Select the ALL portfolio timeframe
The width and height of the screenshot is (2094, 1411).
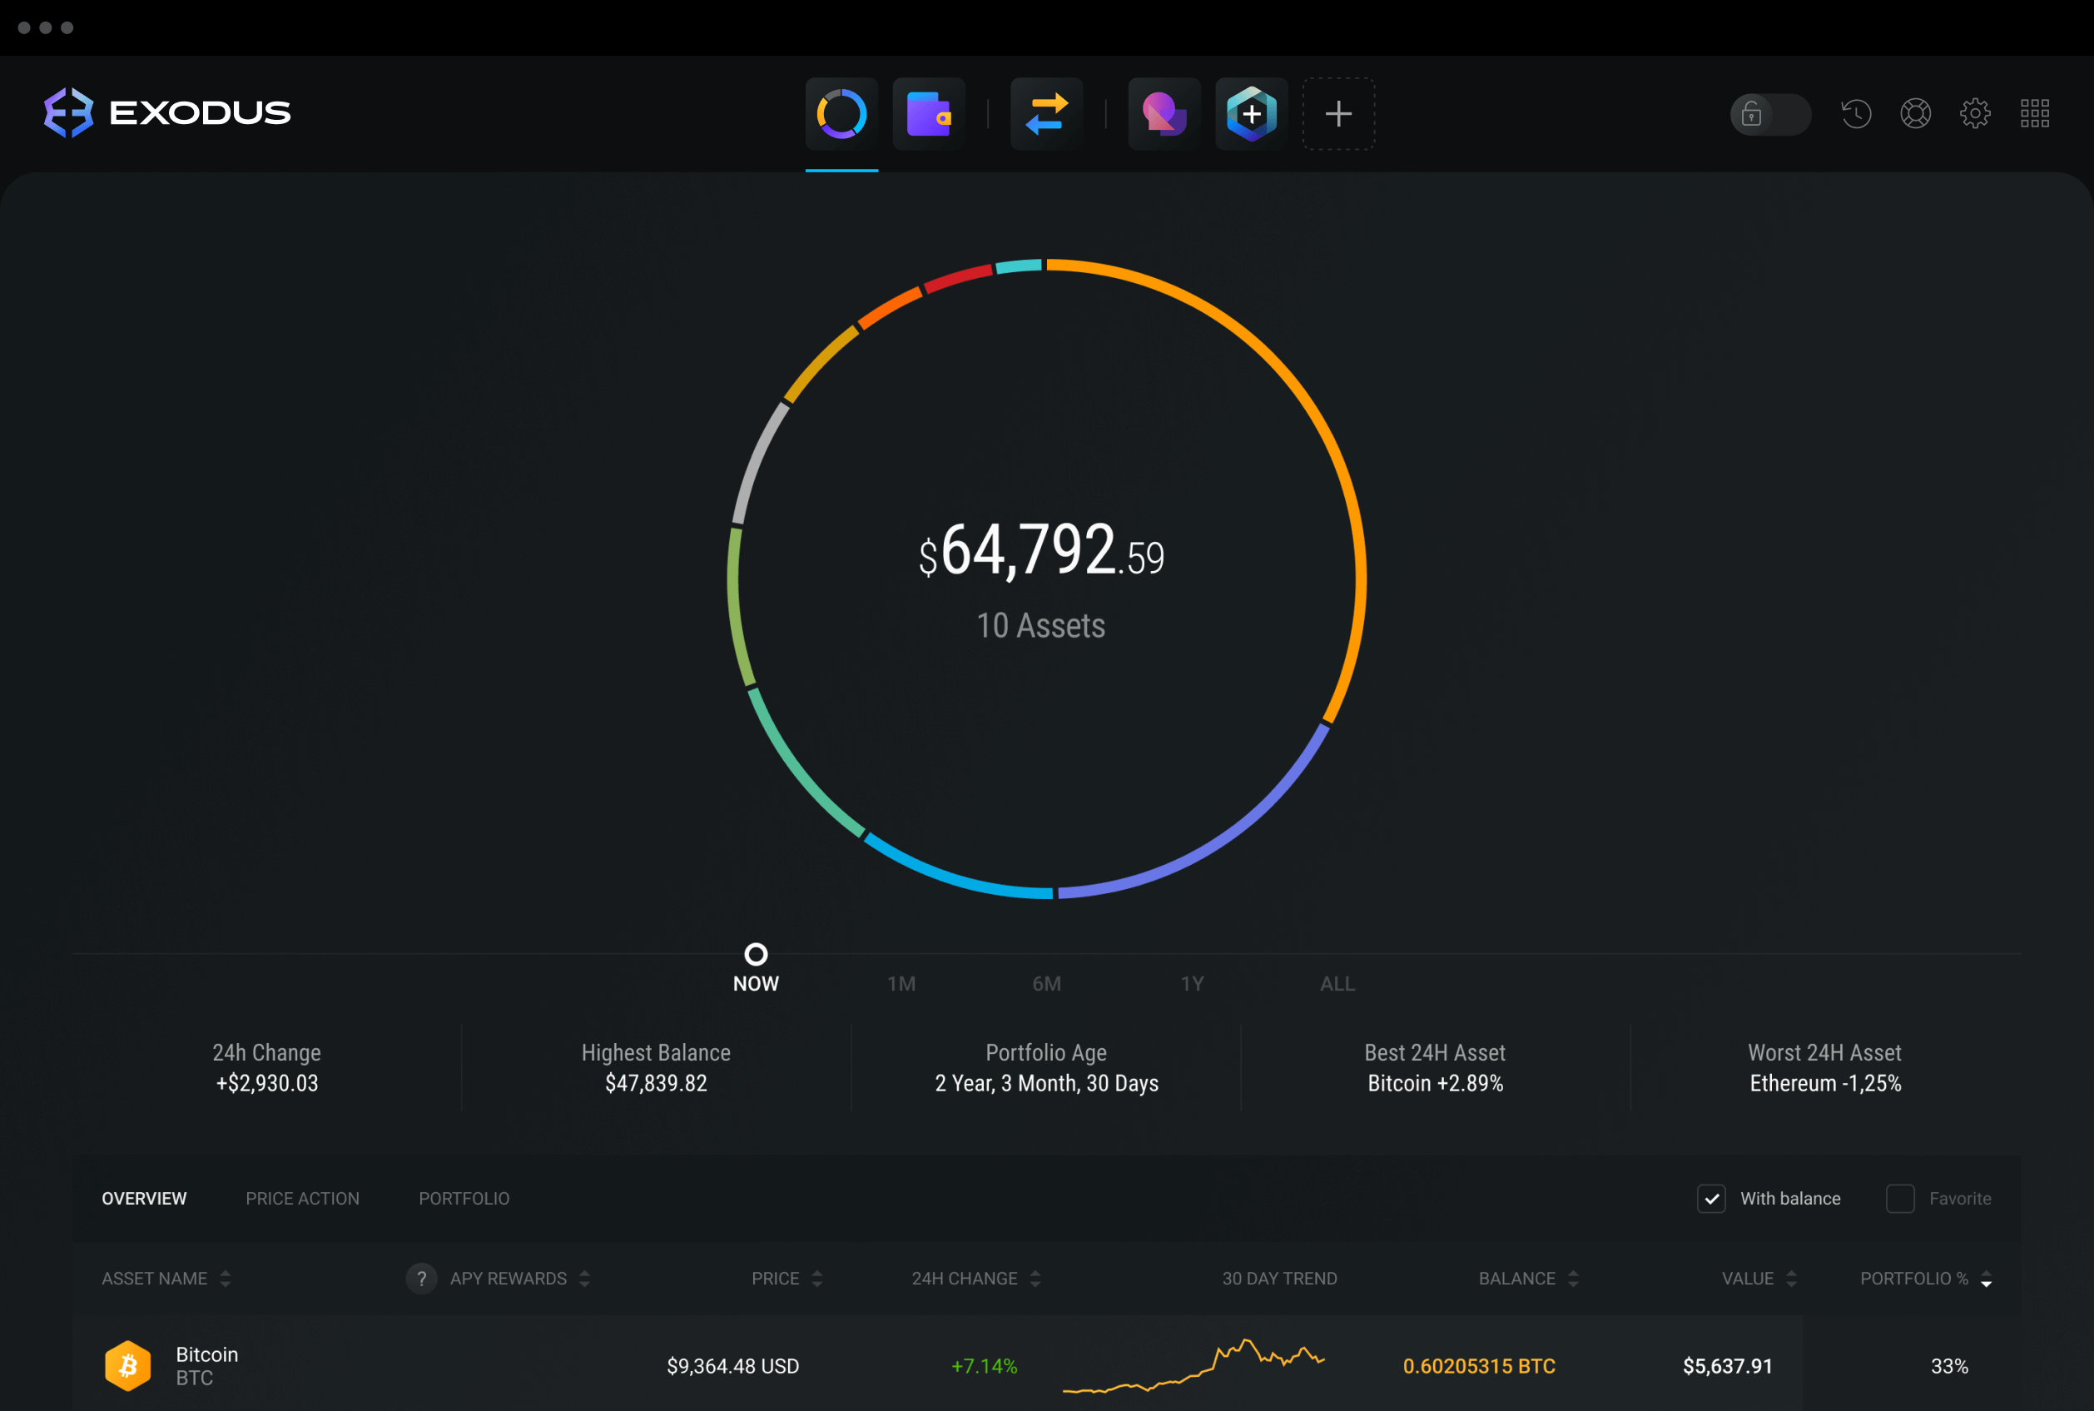[x=1335, y=982]
